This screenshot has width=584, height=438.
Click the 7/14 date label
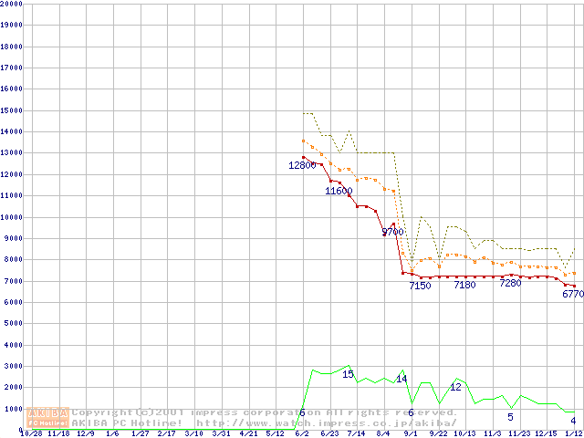click(357, 434)
